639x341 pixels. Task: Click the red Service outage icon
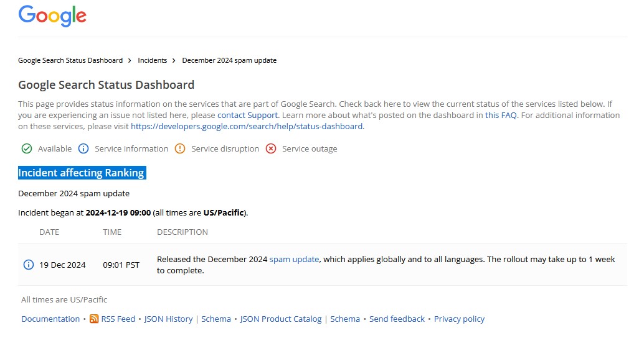point(270,148)
